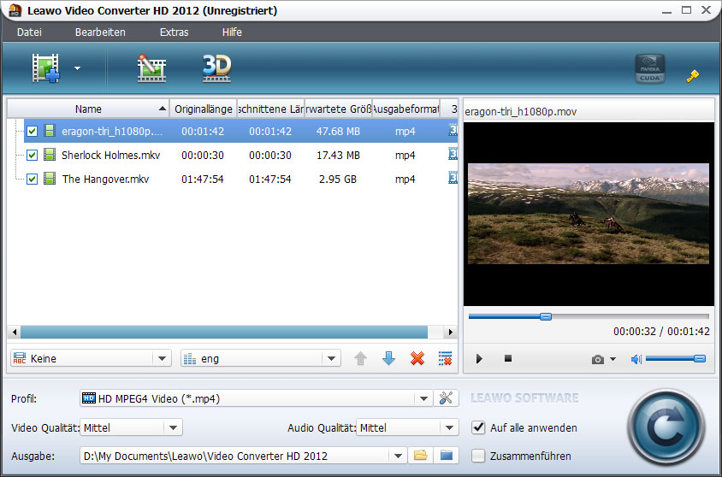Browse for output folder with yellow folder icon
The width and height of the screenshot is (722, 477).
pyautogui.click(x=420, y=456)
